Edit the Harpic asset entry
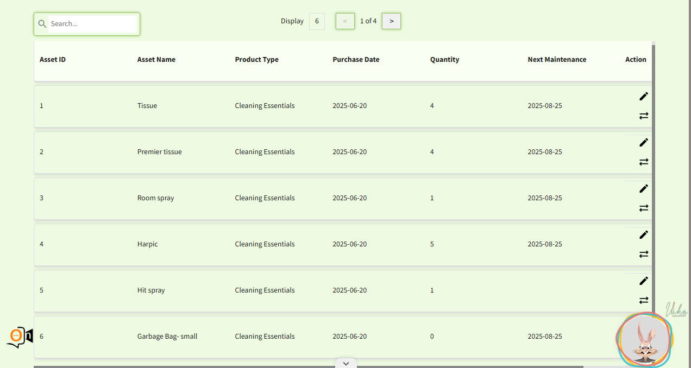 pyautogui.click(x=644, y=234)
